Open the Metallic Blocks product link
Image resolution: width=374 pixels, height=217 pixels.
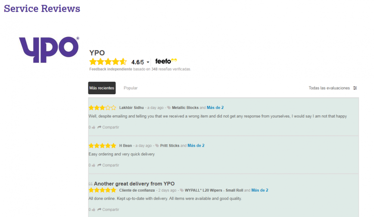(x=185, y=108)
